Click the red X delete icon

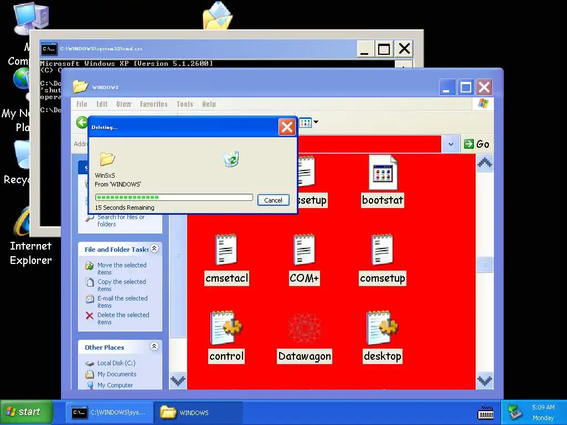click(89, 315)
